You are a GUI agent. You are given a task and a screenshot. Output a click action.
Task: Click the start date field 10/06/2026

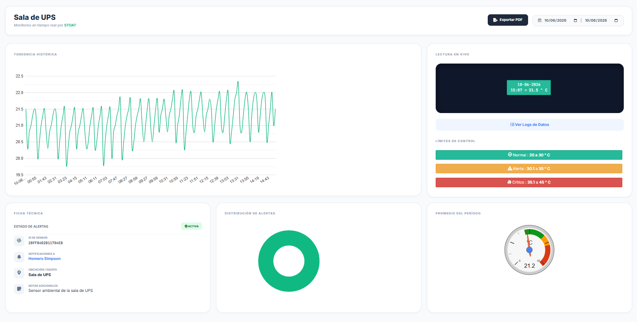point(555,21)
